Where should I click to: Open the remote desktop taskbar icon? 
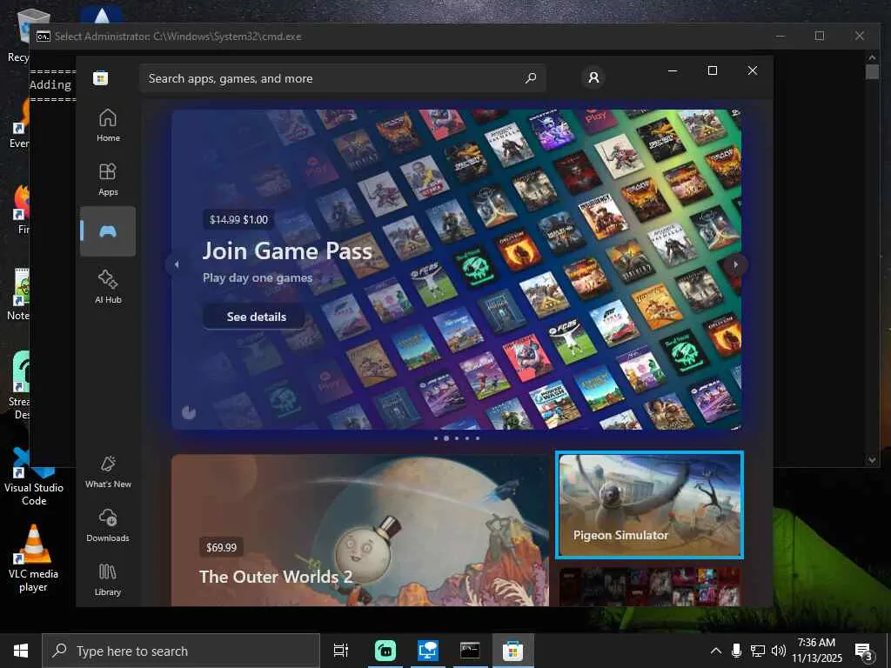(x=427, y=651)
